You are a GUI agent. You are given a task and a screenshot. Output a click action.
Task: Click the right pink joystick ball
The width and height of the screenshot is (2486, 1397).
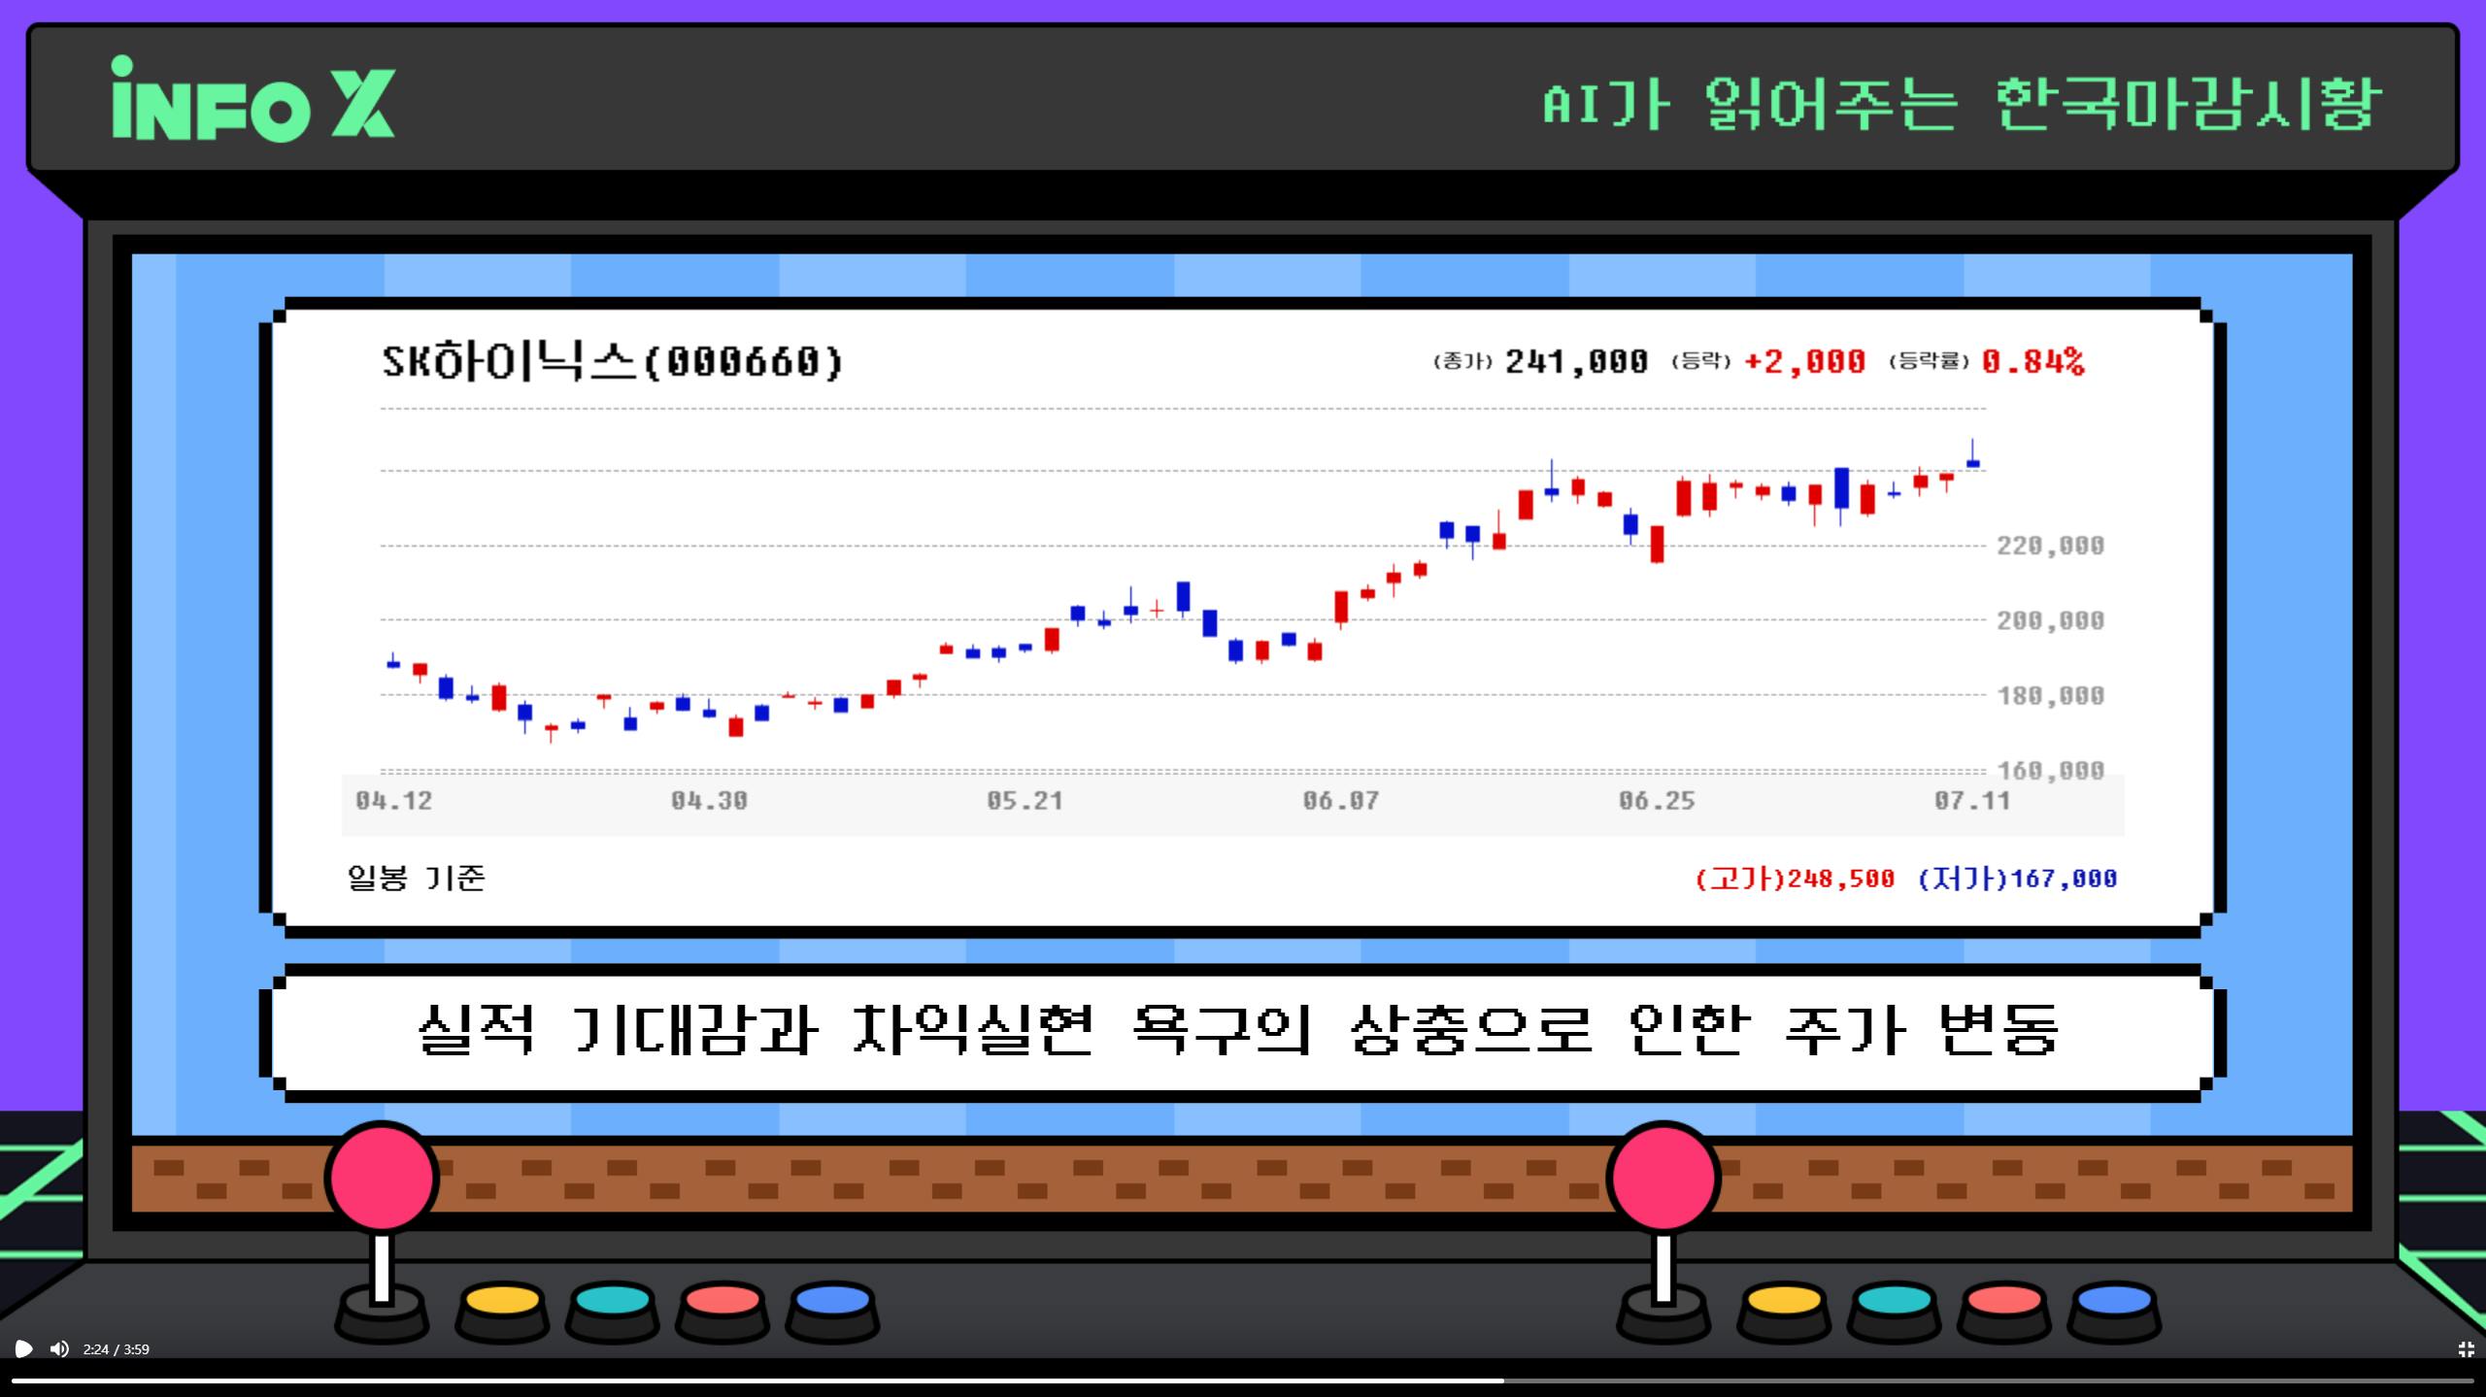coord(1663,1177)
